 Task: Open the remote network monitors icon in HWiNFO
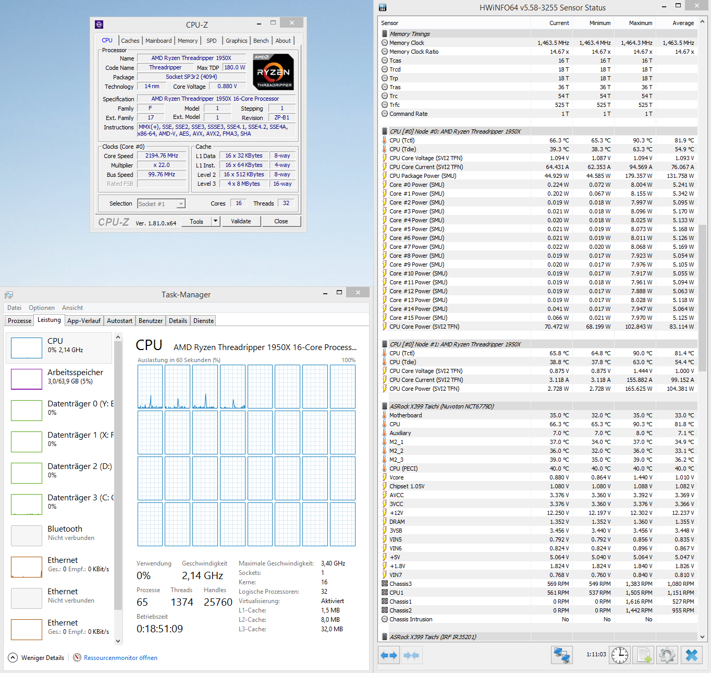click(x=562, y=655)
